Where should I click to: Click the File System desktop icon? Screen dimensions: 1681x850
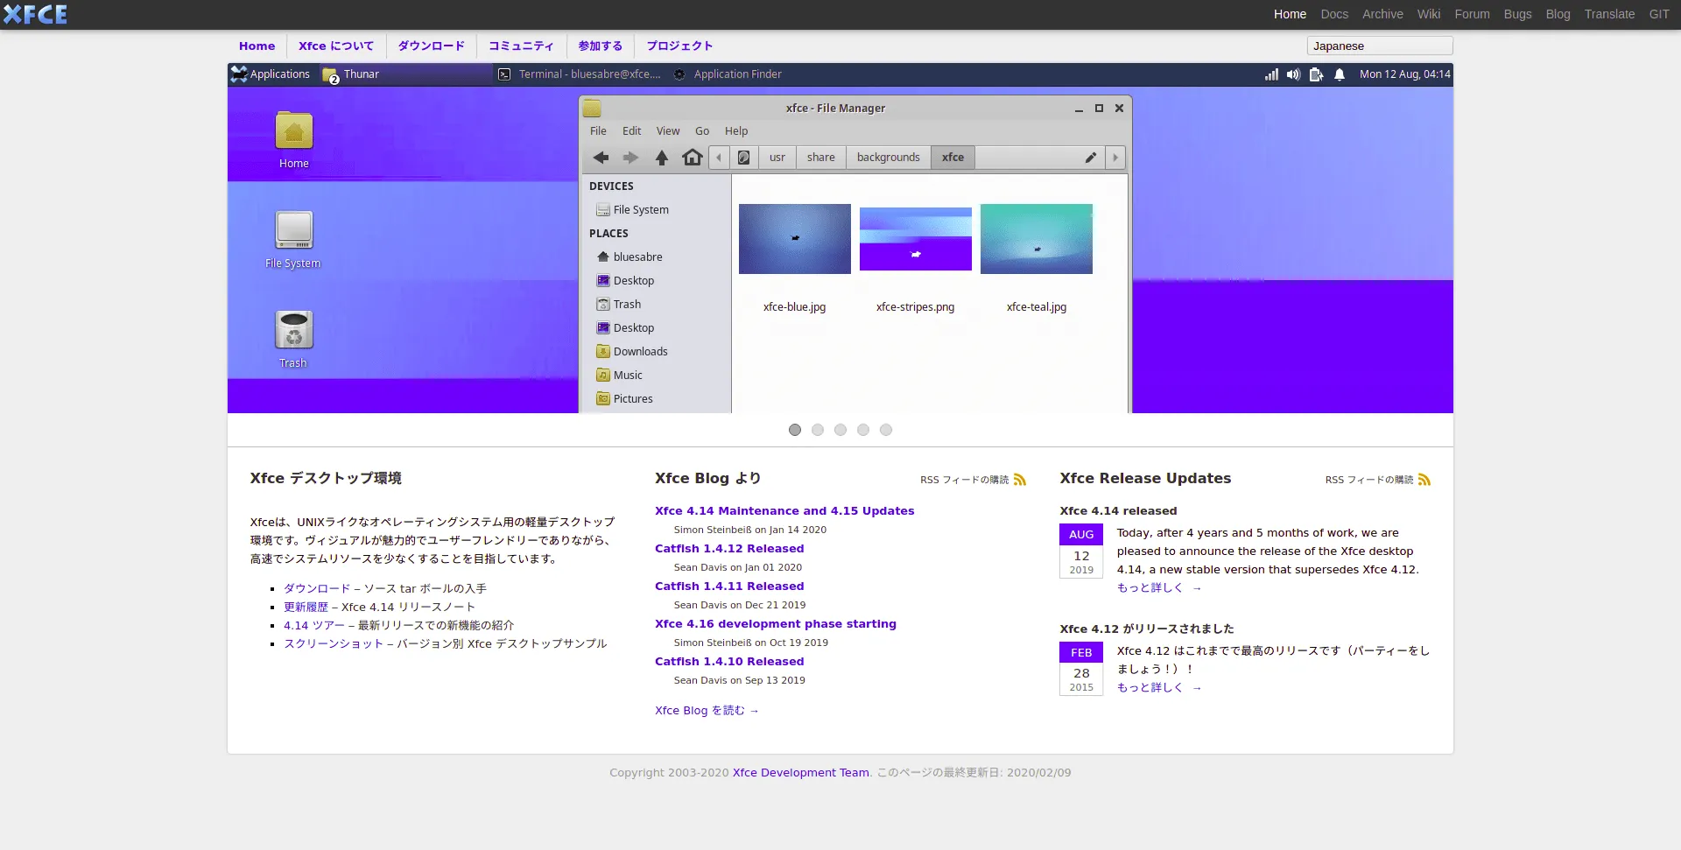click(x=293, y=240)
